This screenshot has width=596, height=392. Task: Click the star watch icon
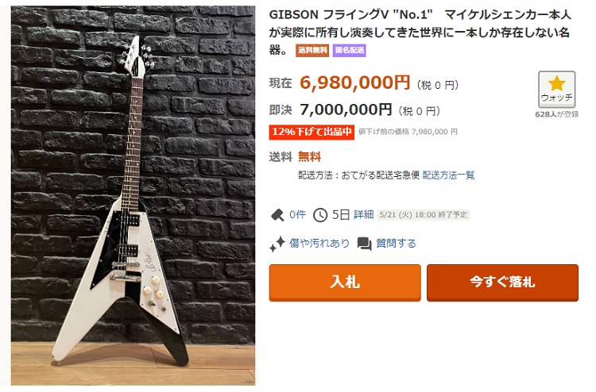(x=556, y=83)
